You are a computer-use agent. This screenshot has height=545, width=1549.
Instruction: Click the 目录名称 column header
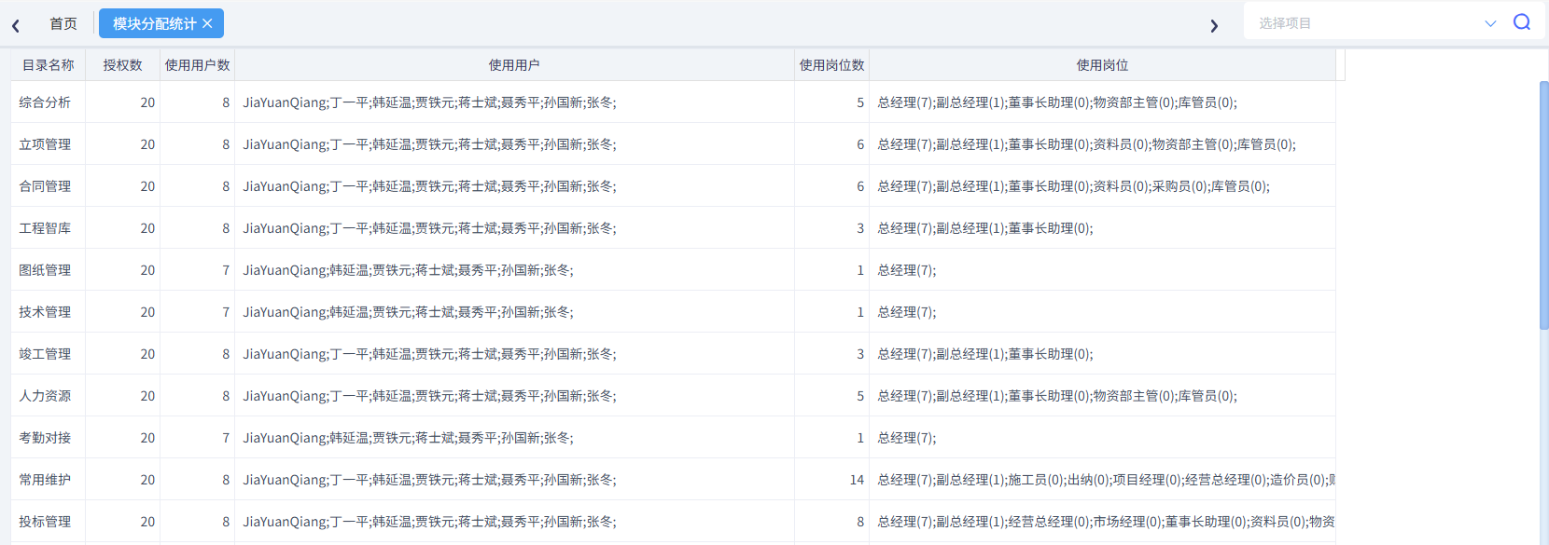48,65
